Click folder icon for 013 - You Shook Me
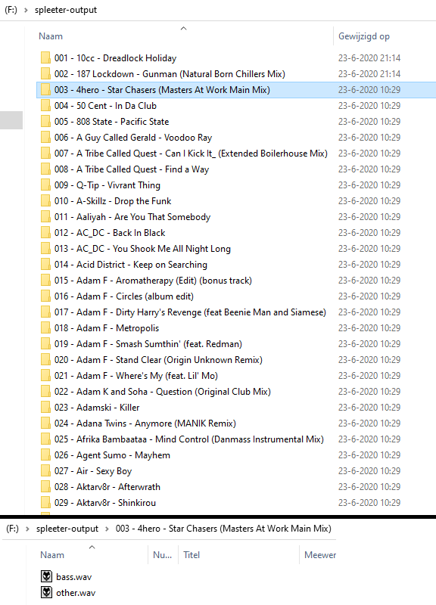Image resolution: width=436 pixels, height=605 pixels. point(45,249)
